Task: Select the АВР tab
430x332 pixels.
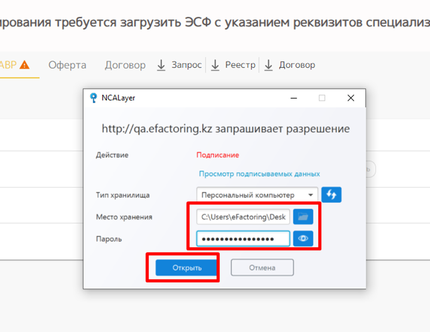Action: coord(8,65)
